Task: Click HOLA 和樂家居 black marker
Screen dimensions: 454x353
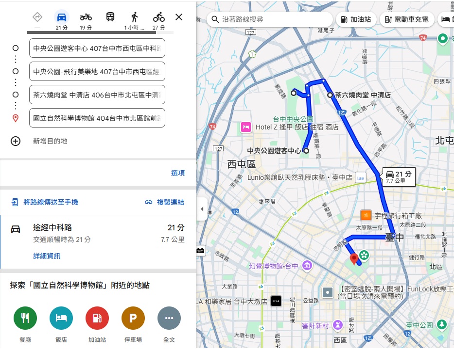Action: (x=276, y=301)
